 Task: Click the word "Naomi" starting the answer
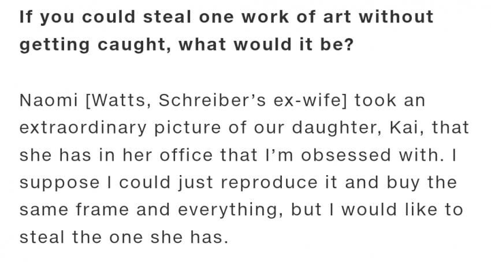[49, 101]
